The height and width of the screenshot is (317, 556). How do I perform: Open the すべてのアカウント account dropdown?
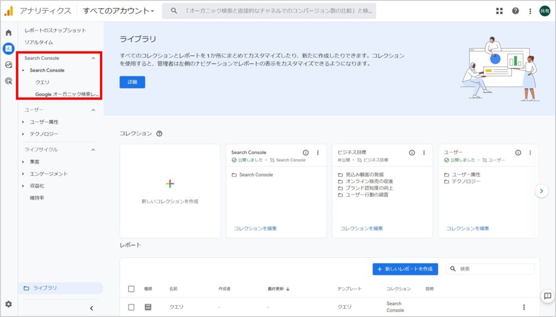[118, 11]
